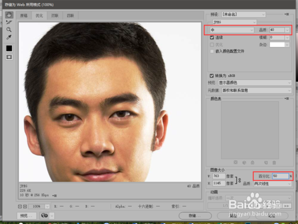This screenshot has width=298, height=224.
Task: Open the 元数据 版权和联系信息 dropdown
Action: [x=257, y=91]
